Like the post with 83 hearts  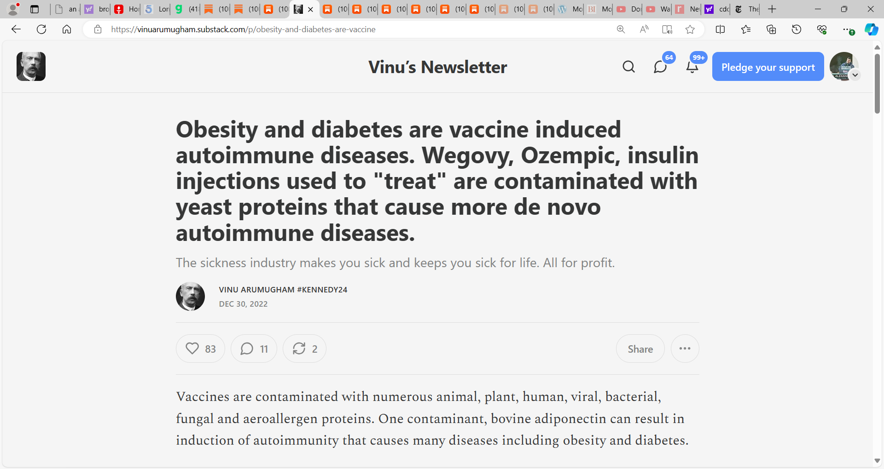click(x=200, y=349)
